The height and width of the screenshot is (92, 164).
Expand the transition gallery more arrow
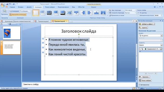108,15
